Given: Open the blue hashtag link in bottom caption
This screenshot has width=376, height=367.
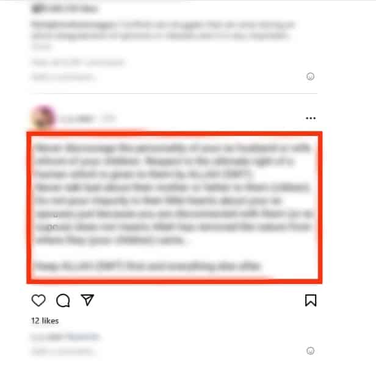Looking at the screenshot, I should 83,337.
